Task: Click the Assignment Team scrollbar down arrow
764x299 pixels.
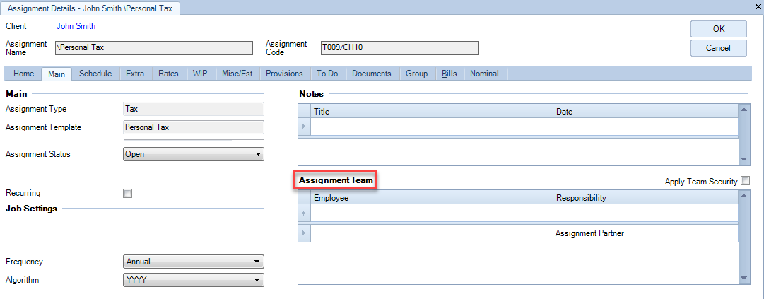Action: click(744, 278)
